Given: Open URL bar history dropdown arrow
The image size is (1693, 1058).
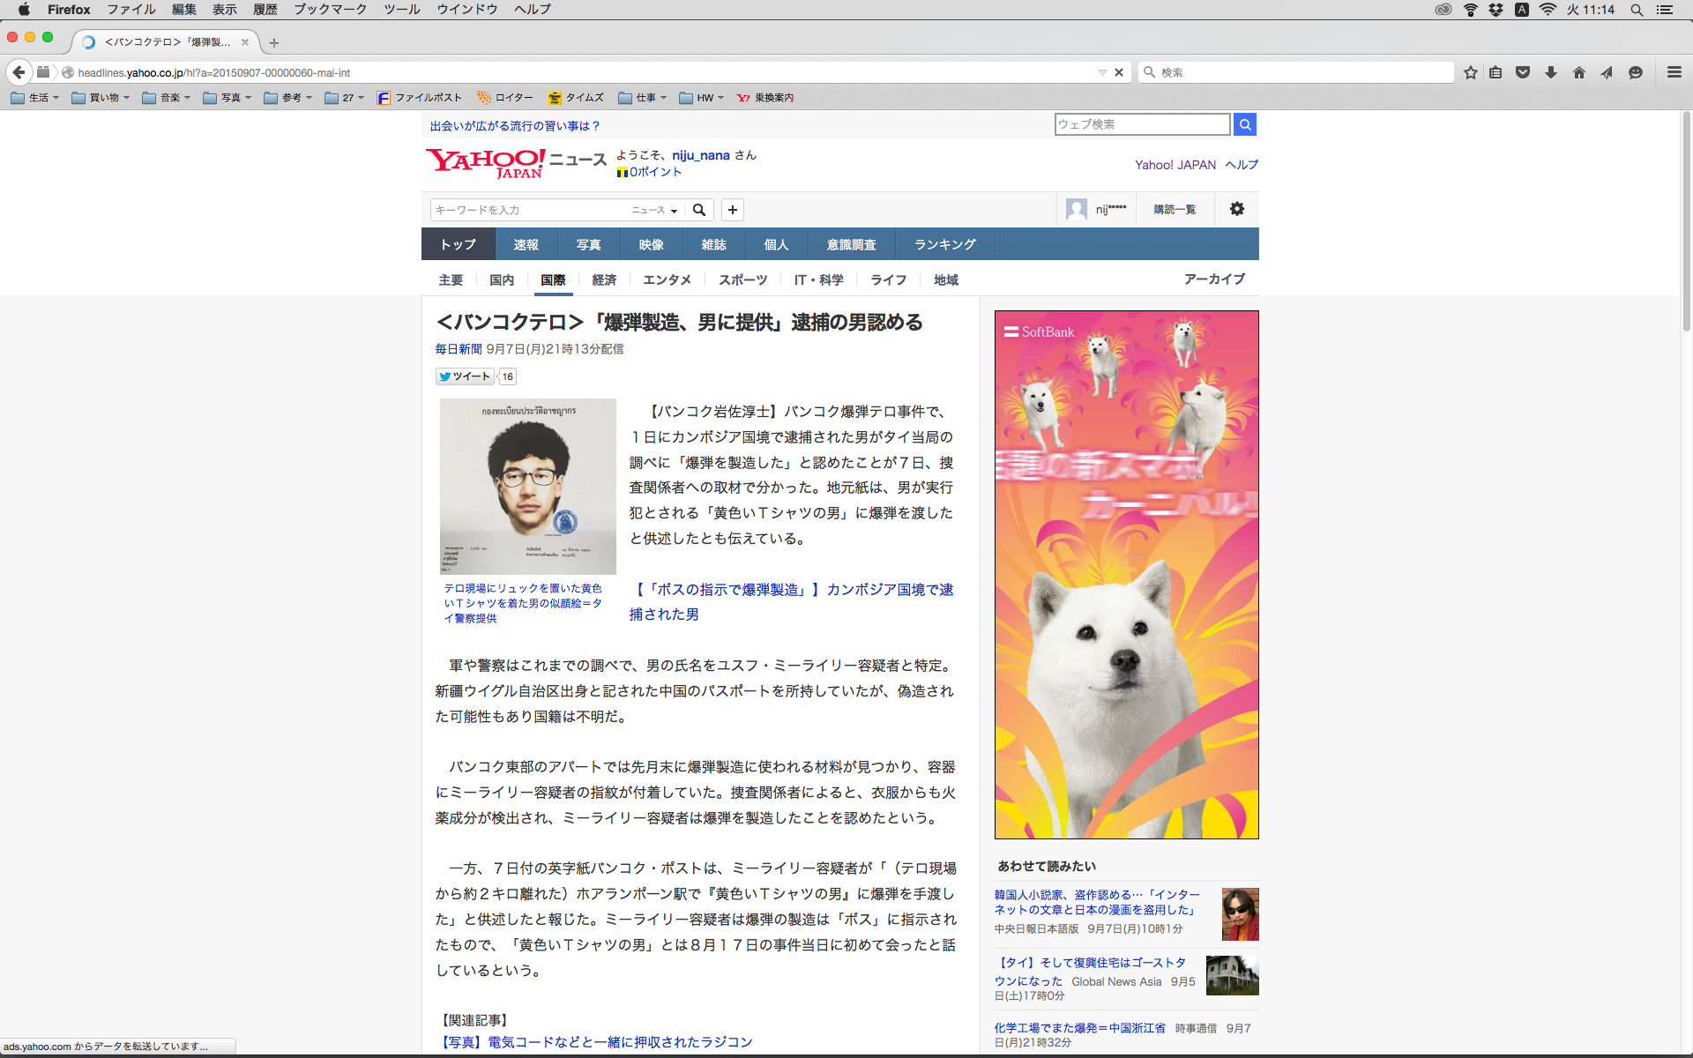Looking at the screenshot, I should 1101,72.
